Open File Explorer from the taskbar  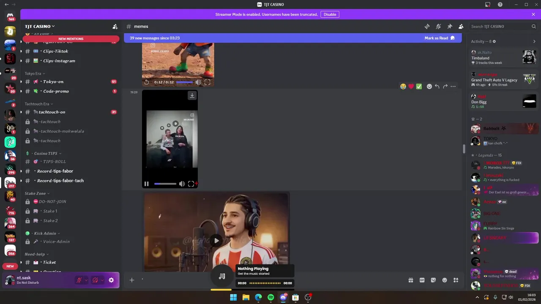[246, 297]
